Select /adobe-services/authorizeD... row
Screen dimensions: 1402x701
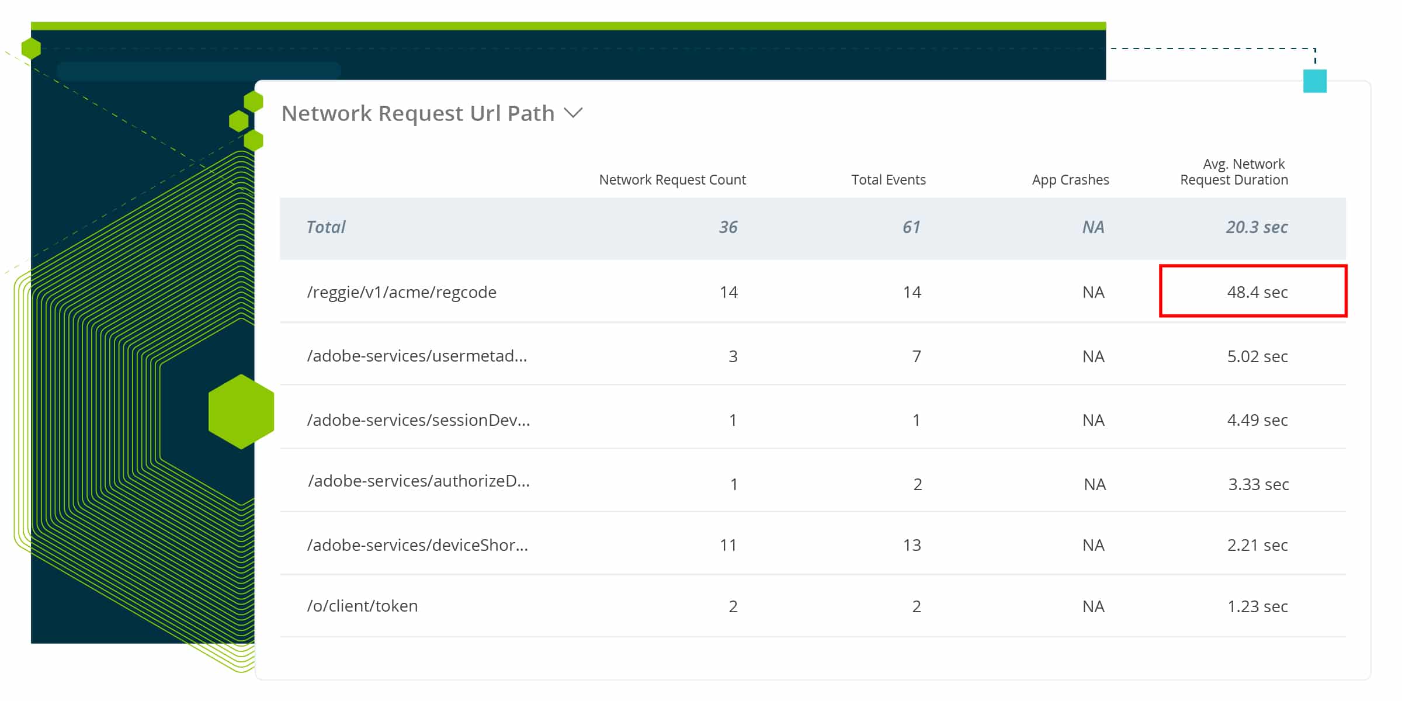(x=419, y=481)
